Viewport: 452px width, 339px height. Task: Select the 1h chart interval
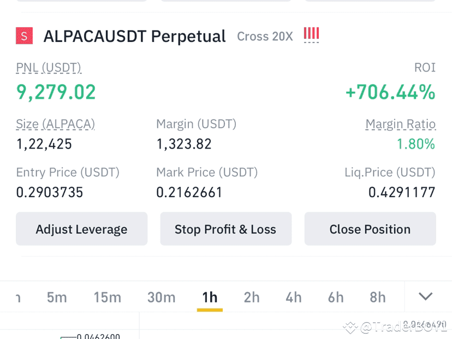(x=210, y=297)
